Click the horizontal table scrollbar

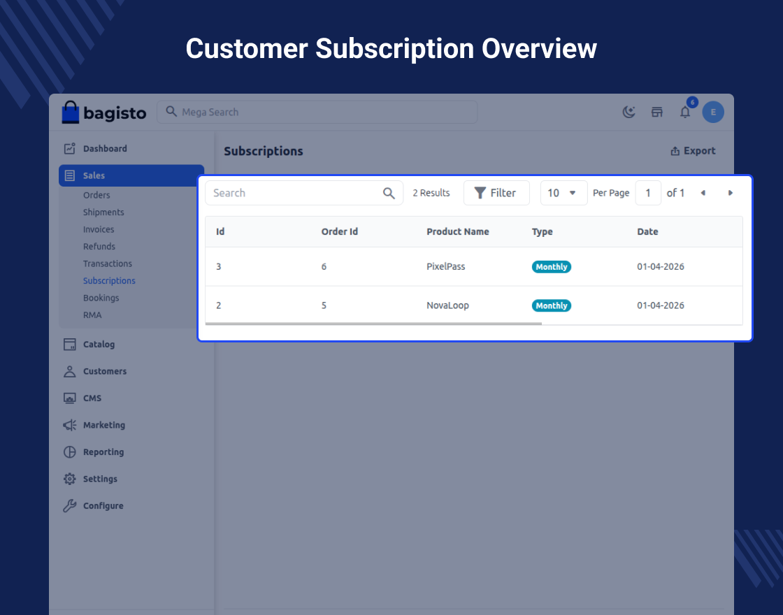[373, 324]
